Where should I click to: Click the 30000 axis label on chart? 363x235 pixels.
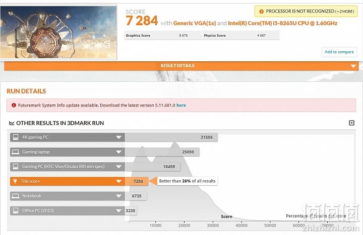[213, 225]
